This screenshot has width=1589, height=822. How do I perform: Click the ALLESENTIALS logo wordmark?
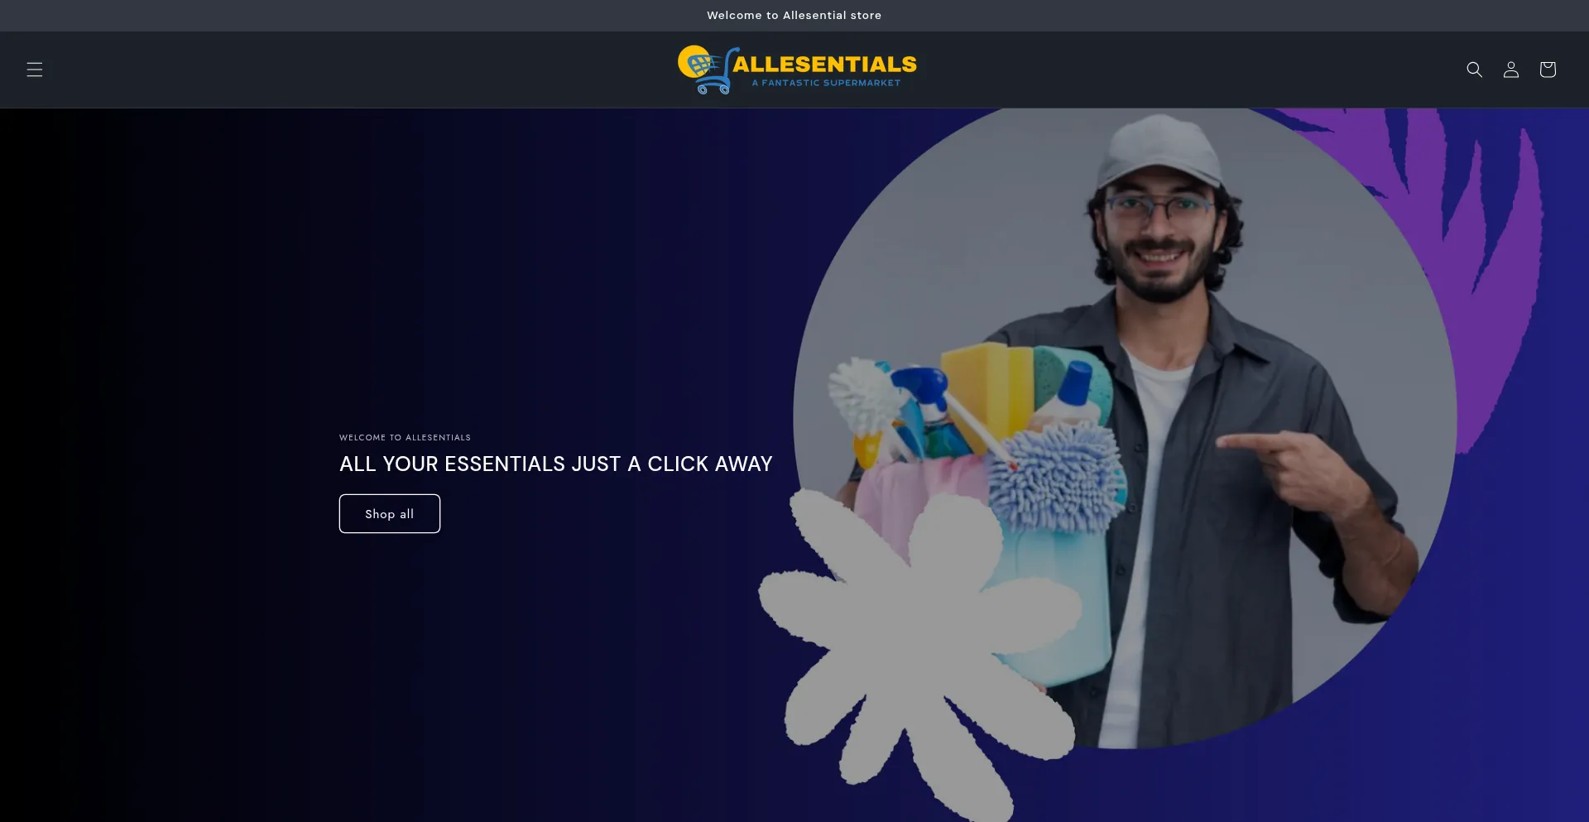pos(824,64)
